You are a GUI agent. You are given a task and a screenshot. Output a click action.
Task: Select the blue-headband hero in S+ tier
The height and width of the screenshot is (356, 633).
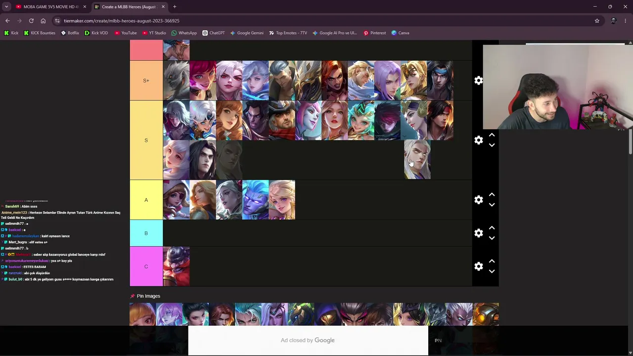[440, 81]
